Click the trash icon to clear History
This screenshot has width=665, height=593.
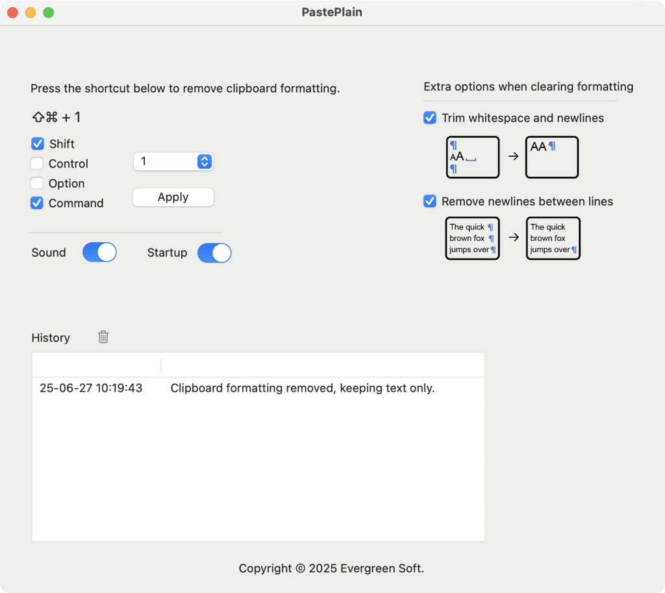[103, 337]
